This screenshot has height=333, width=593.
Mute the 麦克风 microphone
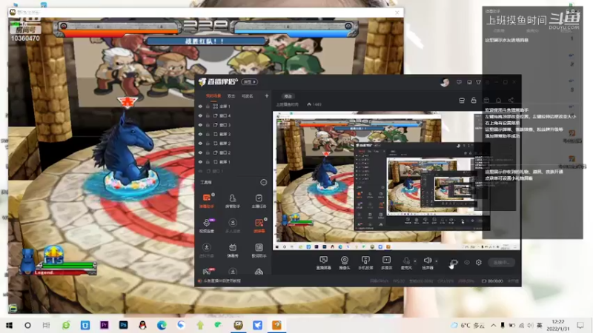406,263
